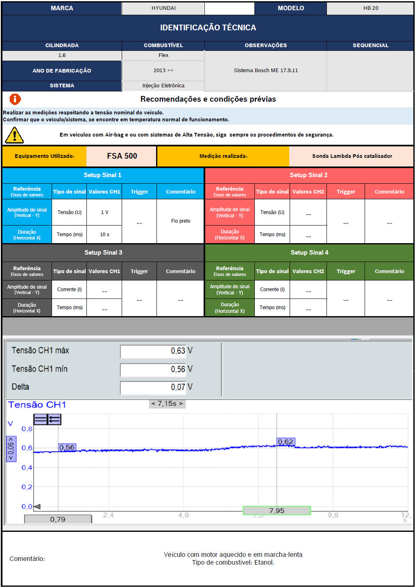The width and height of the screenshot is (415, 588).
Task: Click the 7,15s cursor delta indicator
Action: click(167, 403)
